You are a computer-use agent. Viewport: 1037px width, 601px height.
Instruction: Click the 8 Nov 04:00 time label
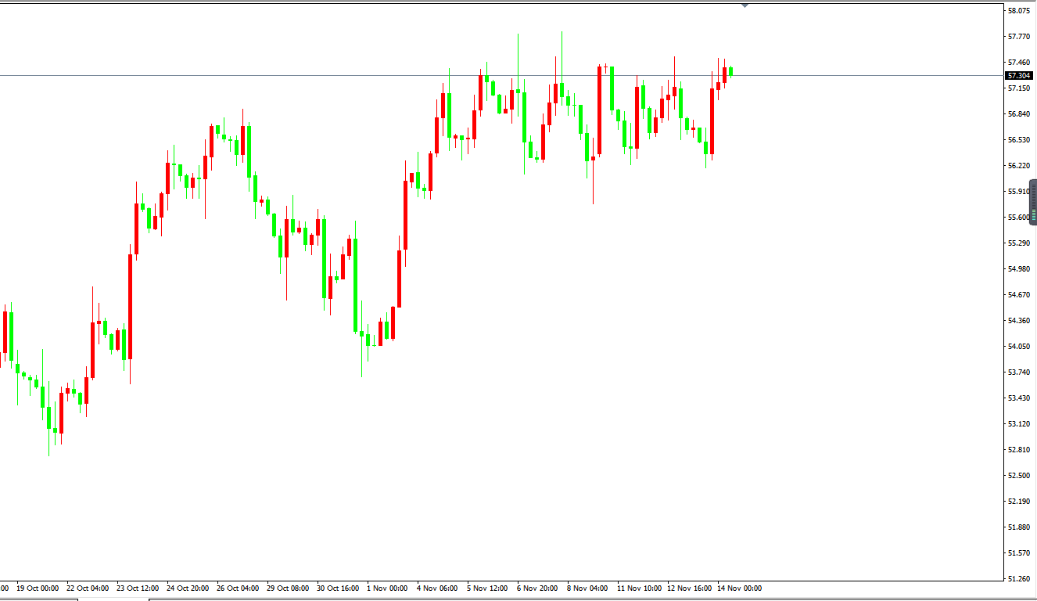click(587, 588)
